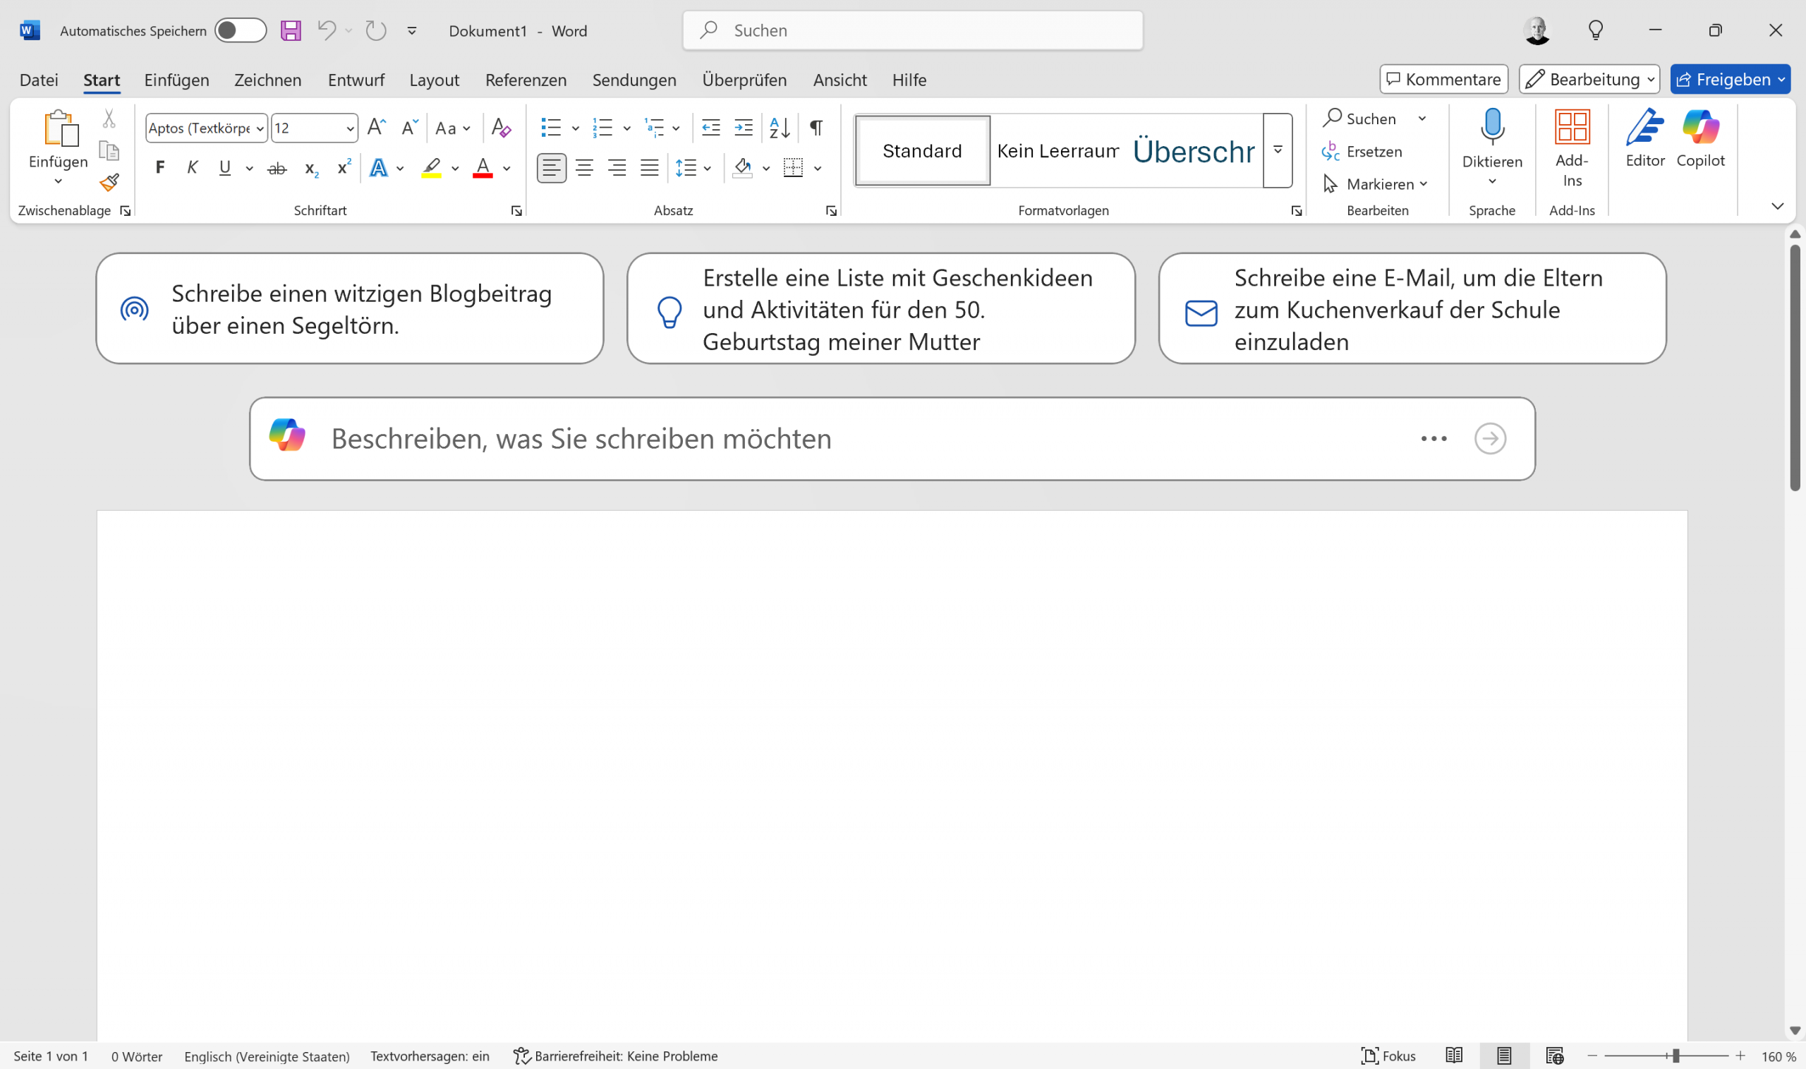Click the Clear Formatting eraser icon
The width and height of the screenshot is (1806, 1069).
[500, 128]
